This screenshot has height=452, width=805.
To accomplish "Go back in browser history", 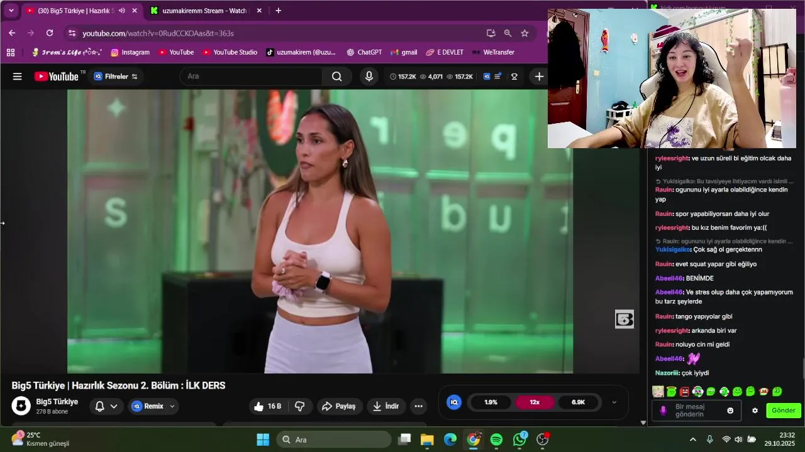I will click(x=12, y=33).
